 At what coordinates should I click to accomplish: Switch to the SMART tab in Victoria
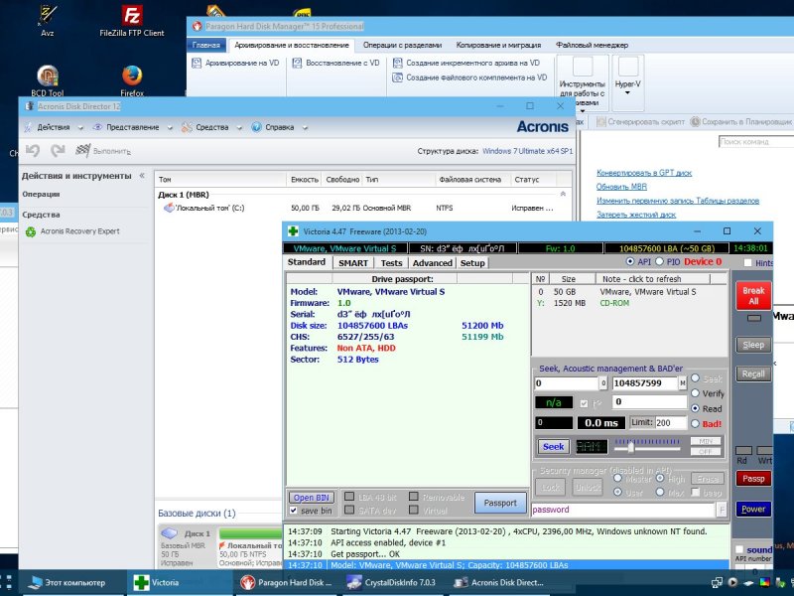(x=353, y=262)
